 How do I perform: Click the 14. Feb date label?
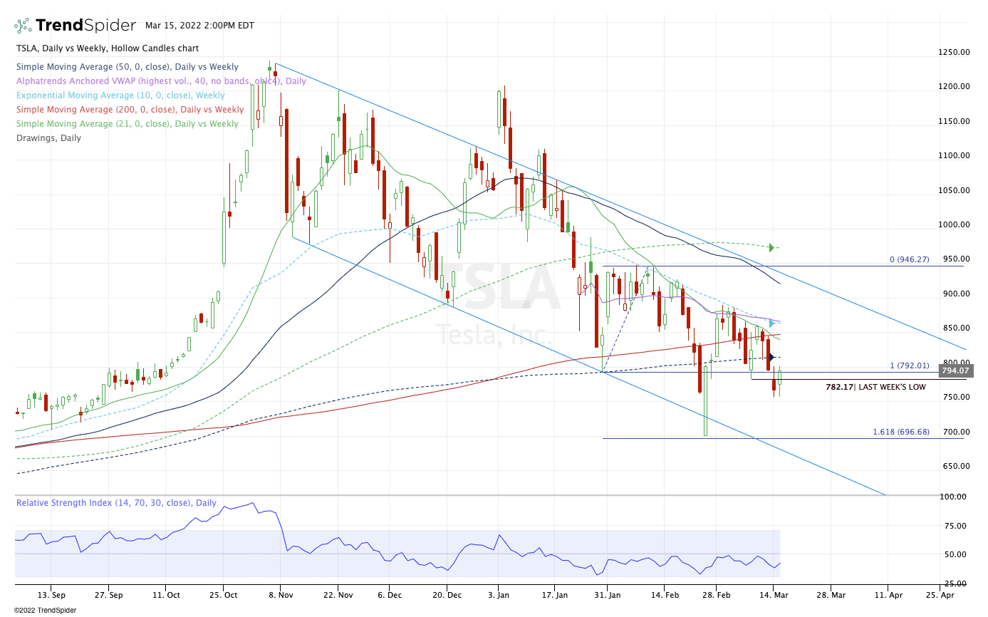click(x=663, y=594)
